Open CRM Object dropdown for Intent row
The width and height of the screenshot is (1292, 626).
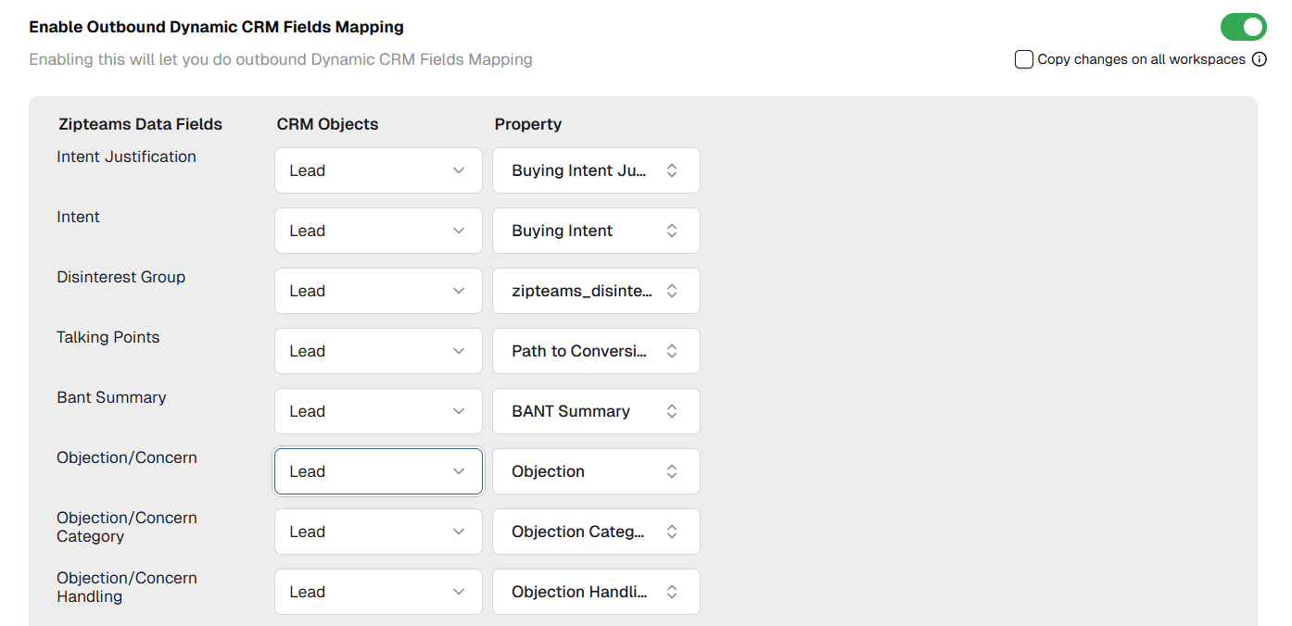coord(378,231)
